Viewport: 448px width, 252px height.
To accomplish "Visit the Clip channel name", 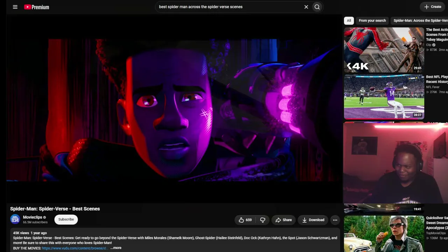I will tap(429, 45).
